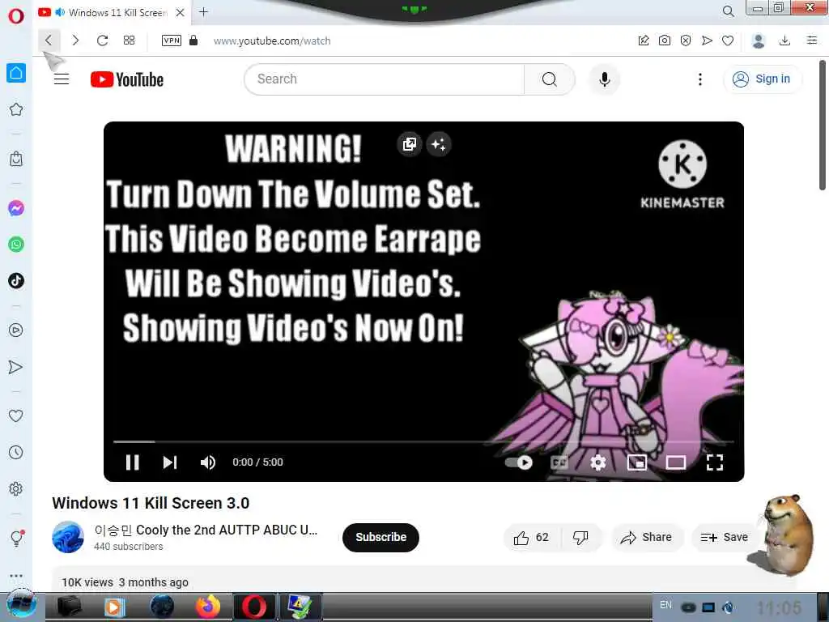Open the channel avatar
The width and height of the screenshot is (829, 622).
68,537
